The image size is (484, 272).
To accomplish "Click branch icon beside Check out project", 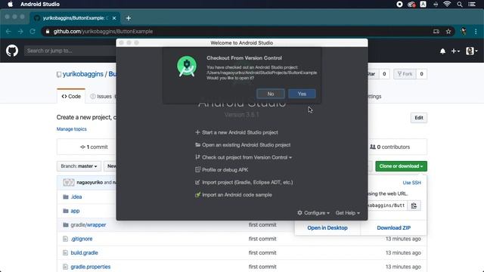I will pyautogui.click(x=197, y=157).
